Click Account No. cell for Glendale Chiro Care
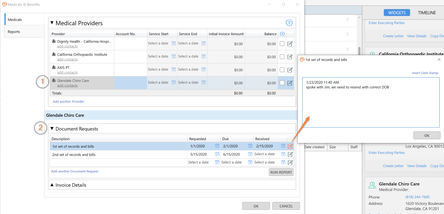This screenshot has height=214, width=444. [x=130, y=83]
